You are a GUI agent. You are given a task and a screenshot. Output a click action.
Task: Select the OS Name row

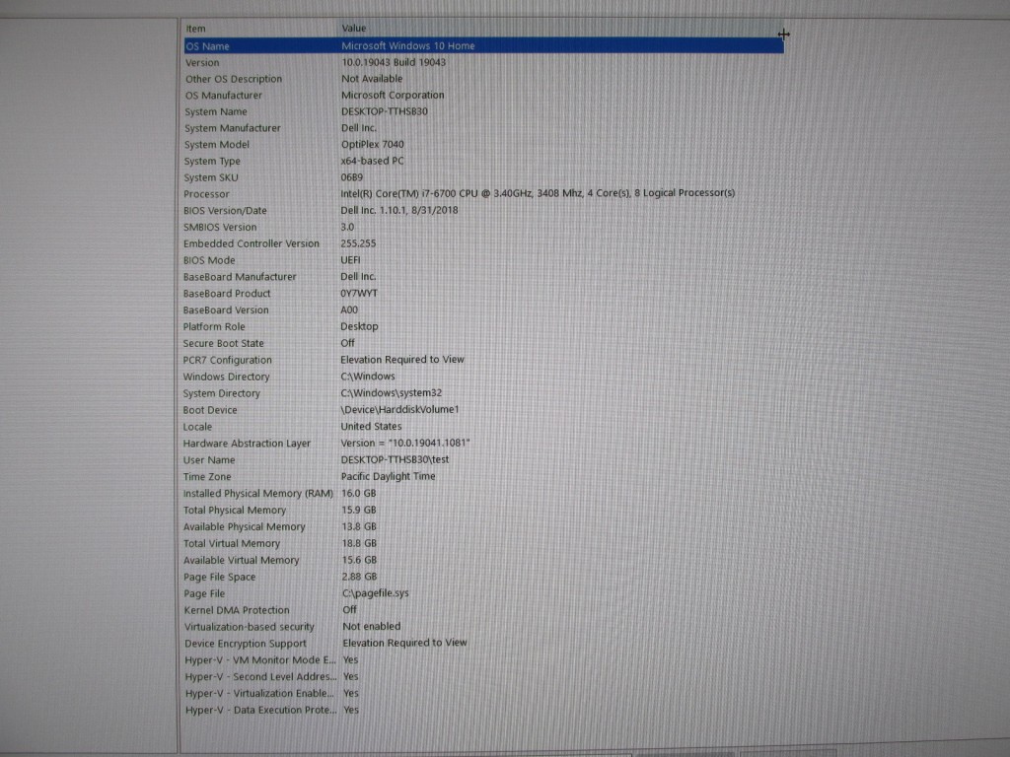pos(483,45)
